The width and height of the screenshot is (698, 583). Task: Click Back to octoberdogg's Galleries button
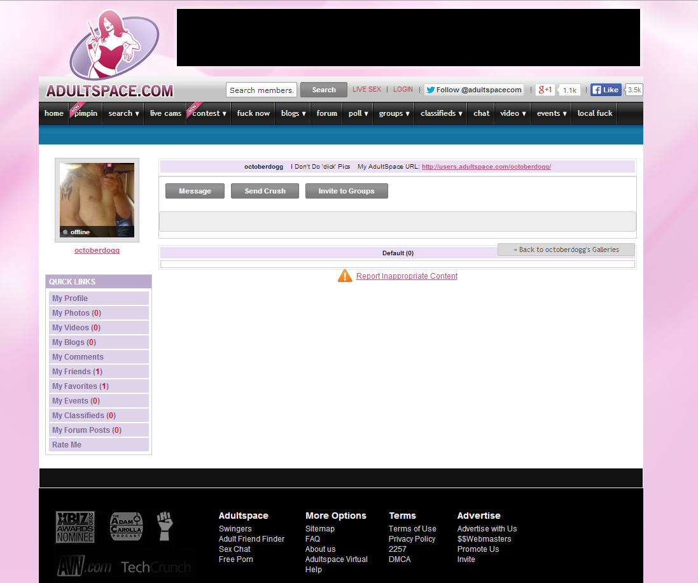click(x=566, y=250)
